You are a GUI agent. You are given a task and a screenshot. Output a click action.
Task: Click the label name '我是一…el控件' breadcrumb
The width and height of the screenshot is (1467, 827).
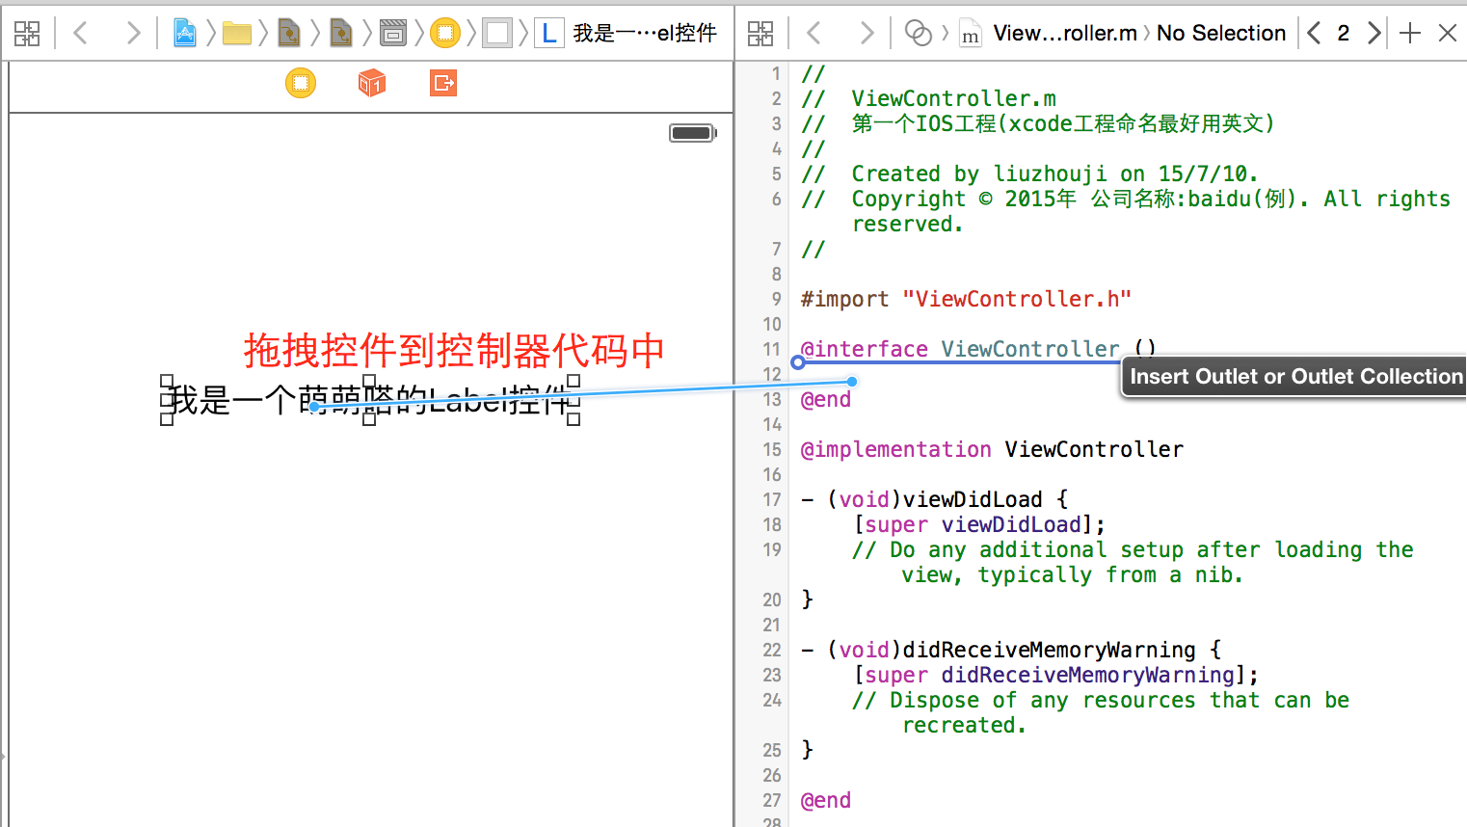tap(645, 34)
